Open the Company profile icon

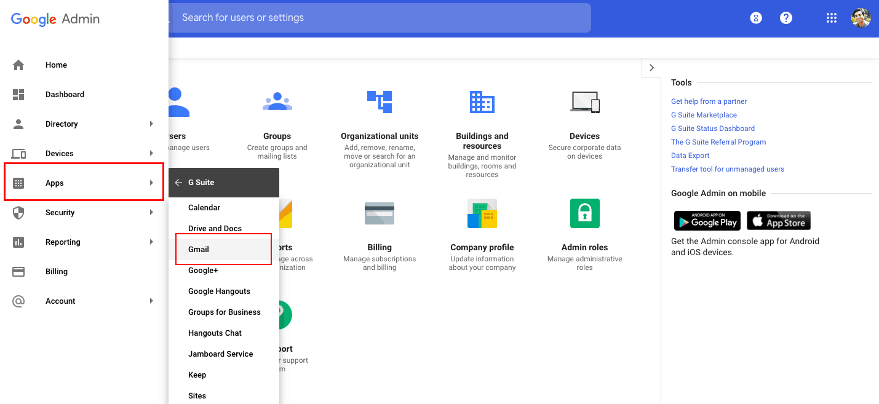(x=482, y=213)
